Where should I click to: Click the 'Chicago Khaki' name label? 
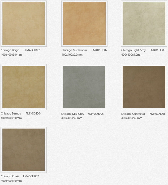pos(10,176)
